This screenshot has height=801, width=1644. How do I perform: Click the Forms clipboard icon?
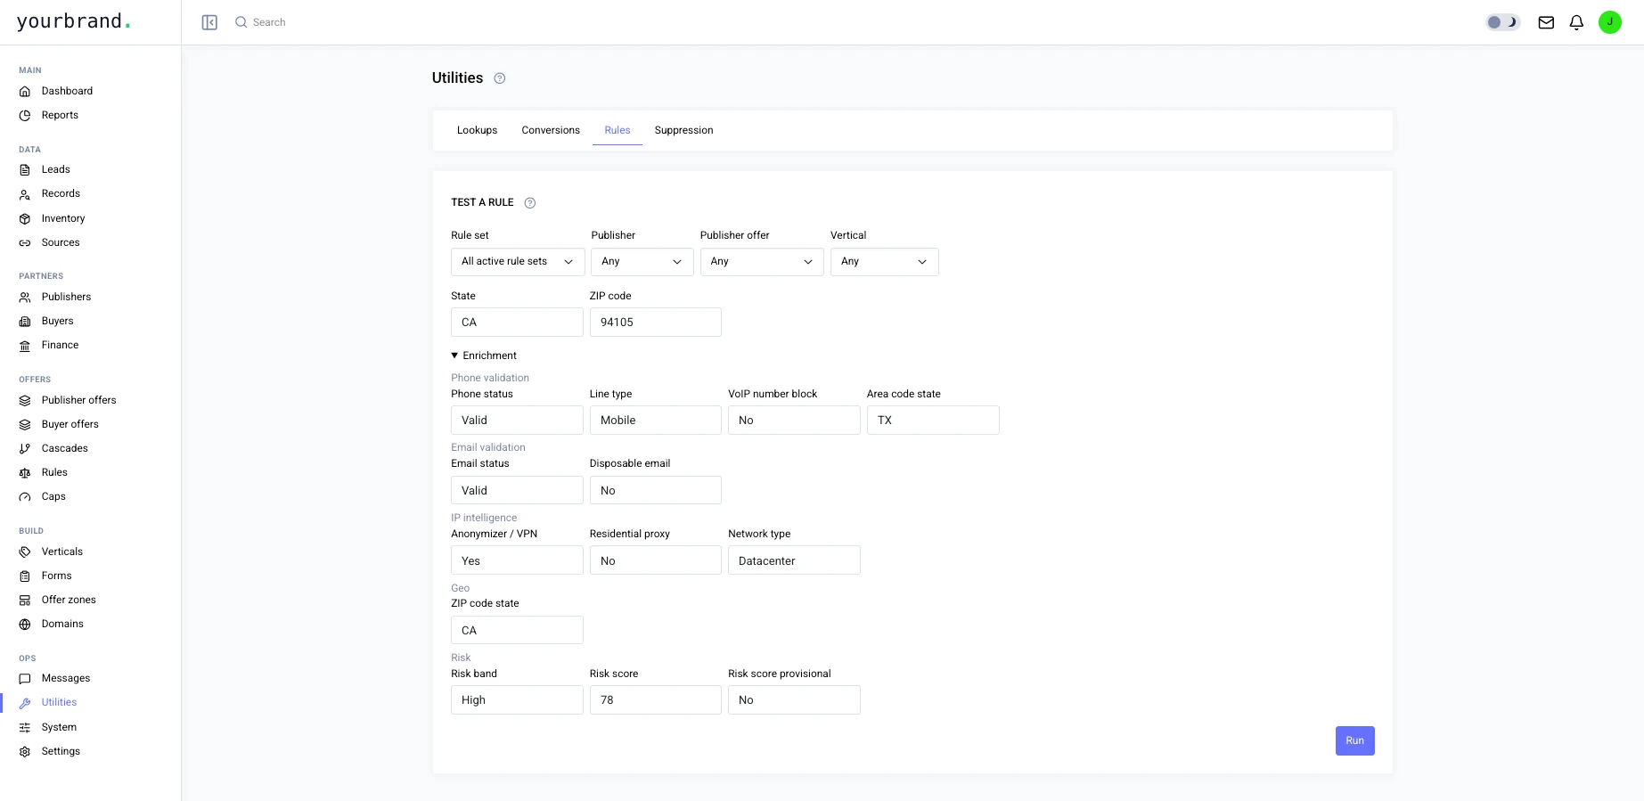[x=25, y=576]
